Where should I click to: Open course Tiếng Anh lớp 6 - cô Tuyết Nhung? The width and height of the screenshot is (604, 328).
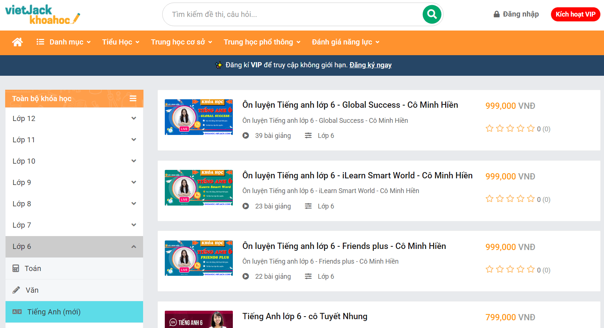coord(305,316)
